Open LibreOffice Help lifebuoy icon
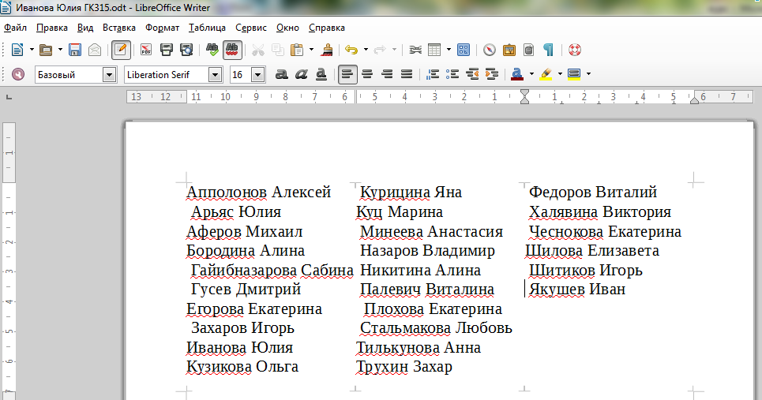This screenshot has height=400, width=762. point(574,50)
